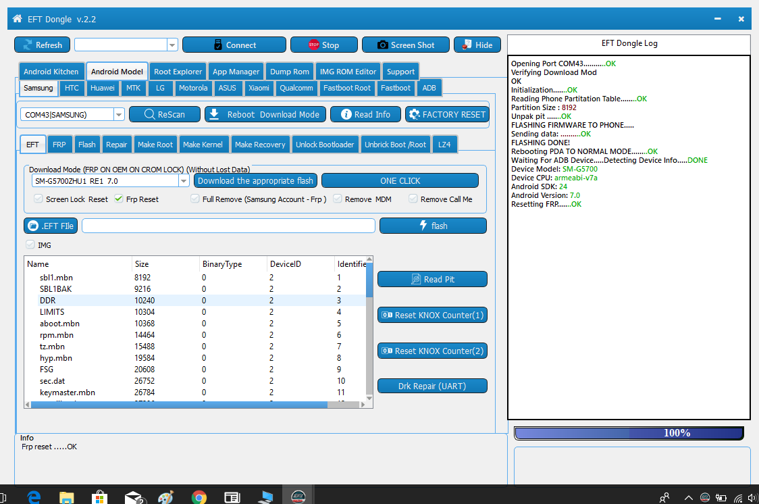Click the counter icon on Reset KNOX Counter(2)
The image size is (759, 504).
click(387, 351)
